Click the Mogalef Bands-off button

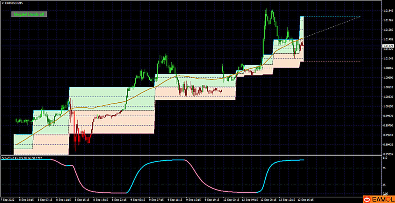29,14
